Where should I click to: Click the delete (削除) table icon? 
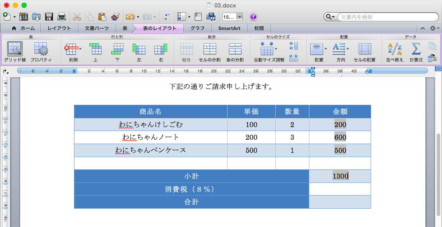[71, 49]
